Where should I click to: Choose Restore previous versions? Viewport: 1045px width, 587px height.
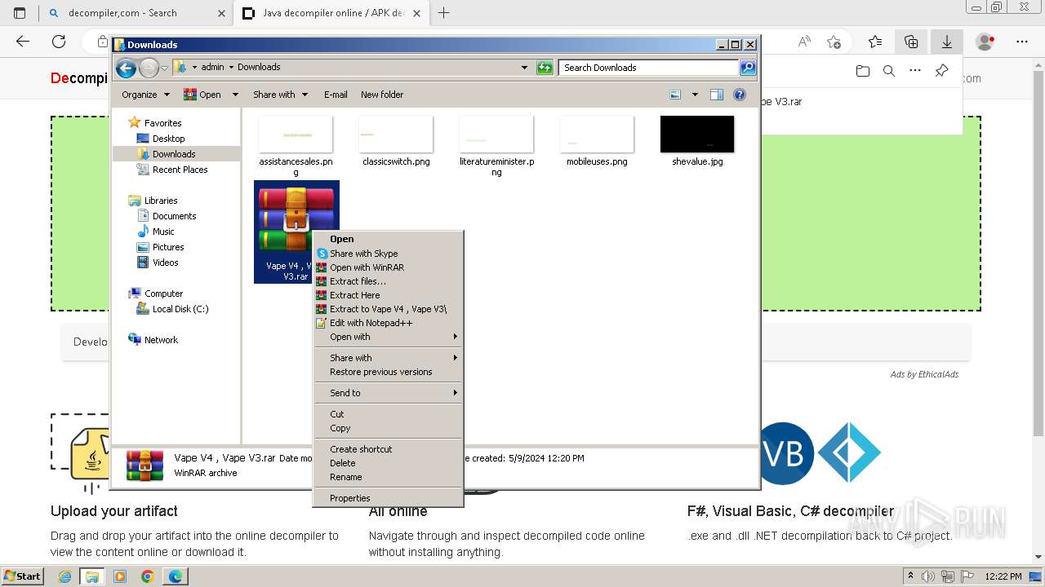(x=389, y=372)
